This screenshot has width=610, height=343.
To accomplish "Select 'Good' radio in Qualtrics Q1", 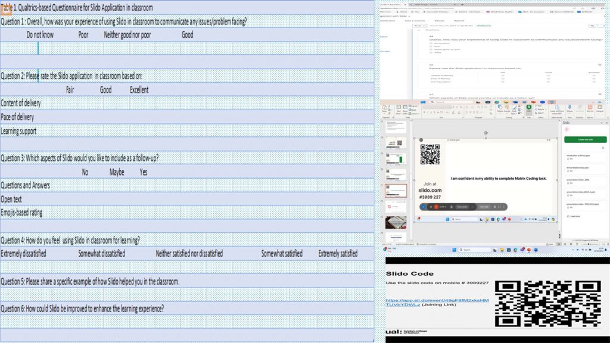I will [x=431, y=52].
